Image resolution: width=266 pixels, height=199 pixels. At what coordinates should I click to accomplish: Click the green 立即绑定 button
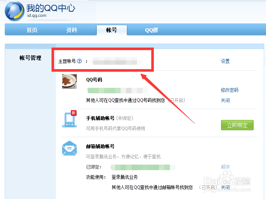[237, 125]
